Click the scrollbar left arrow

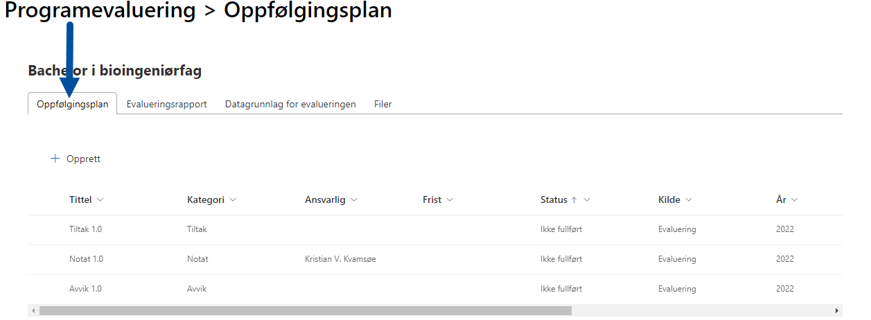coord(33,311)
